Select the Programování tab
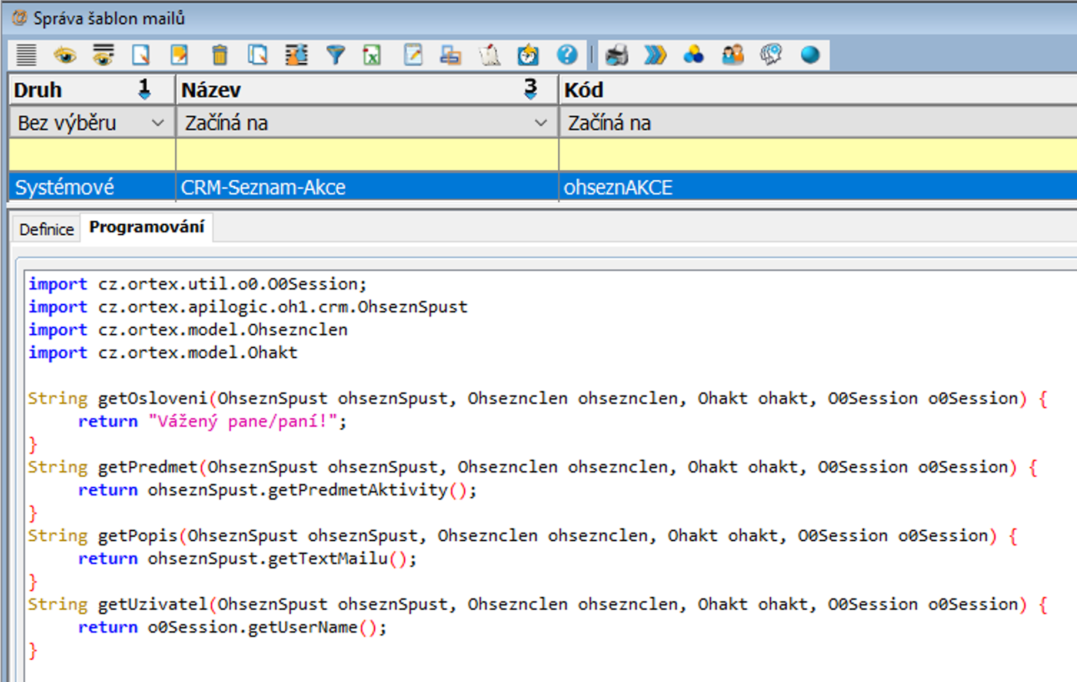This screenshot has height=682, width=1077. tap(147, 227)
